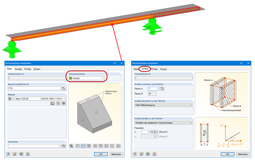Viewport: 255px width, 161px height.
Task: Create a new material with the star icon
Action: 58,103
